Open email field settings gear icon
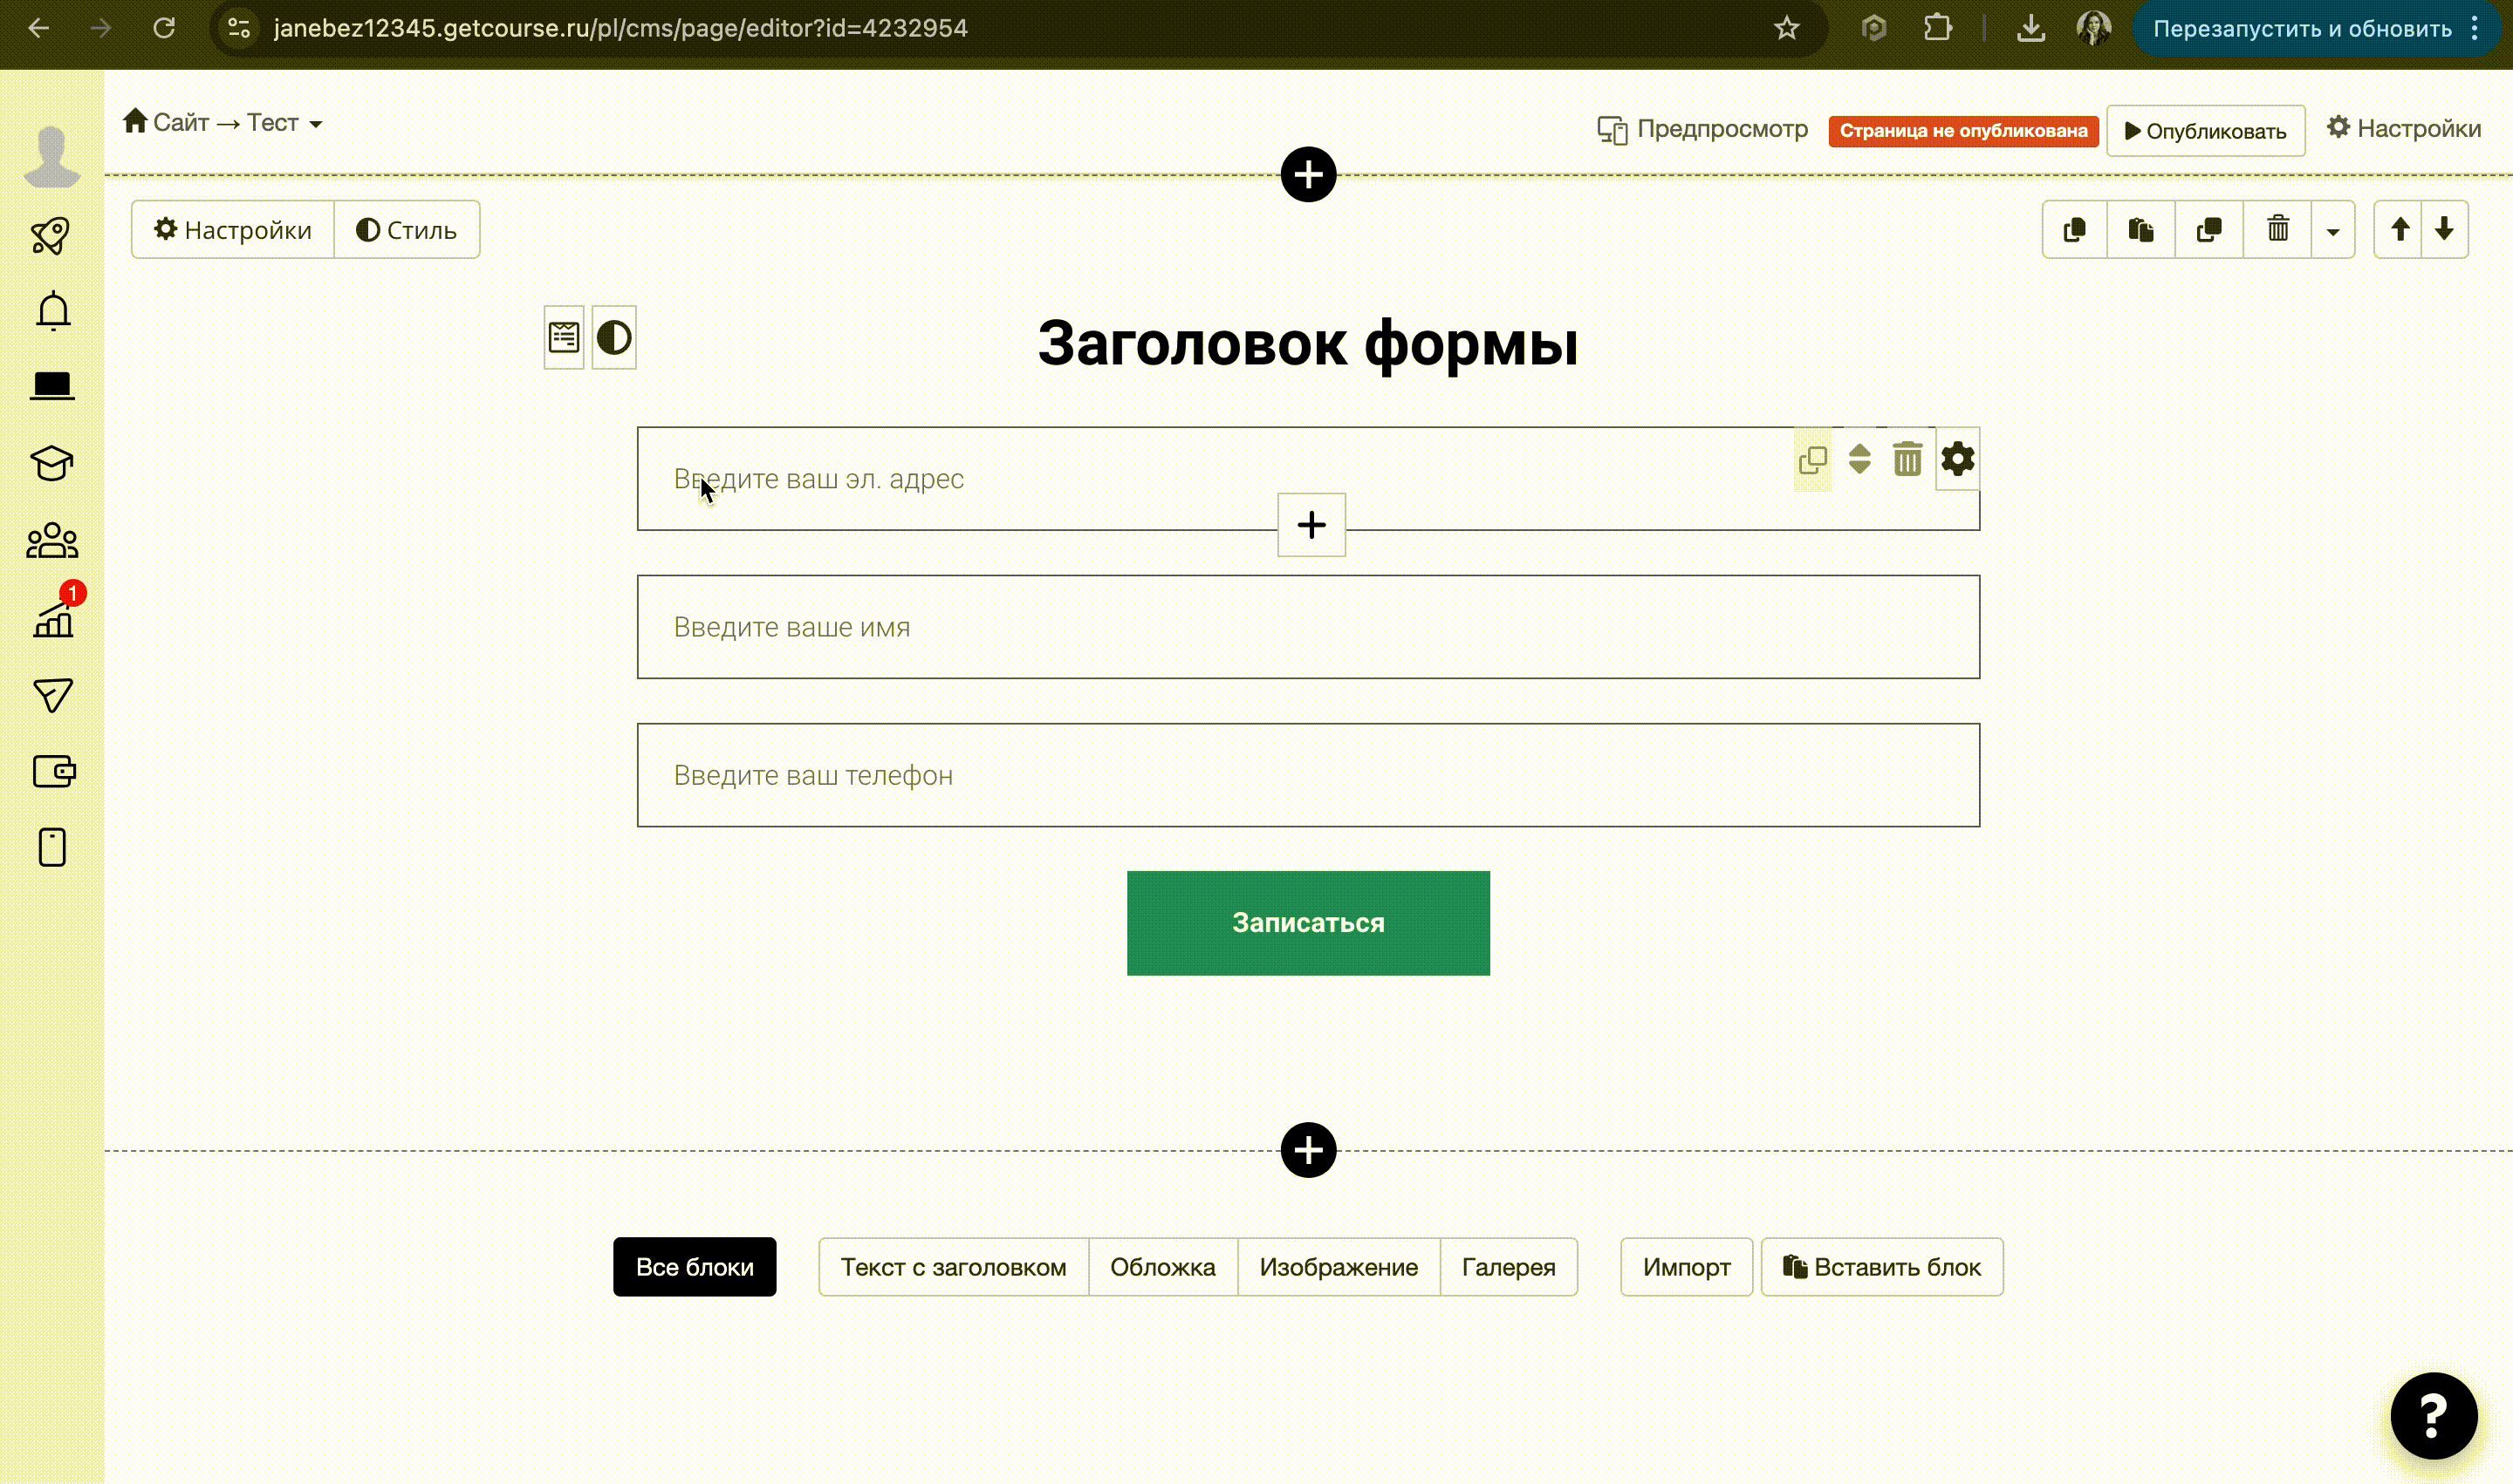 pyautogui.click(x=1957, y=459)
